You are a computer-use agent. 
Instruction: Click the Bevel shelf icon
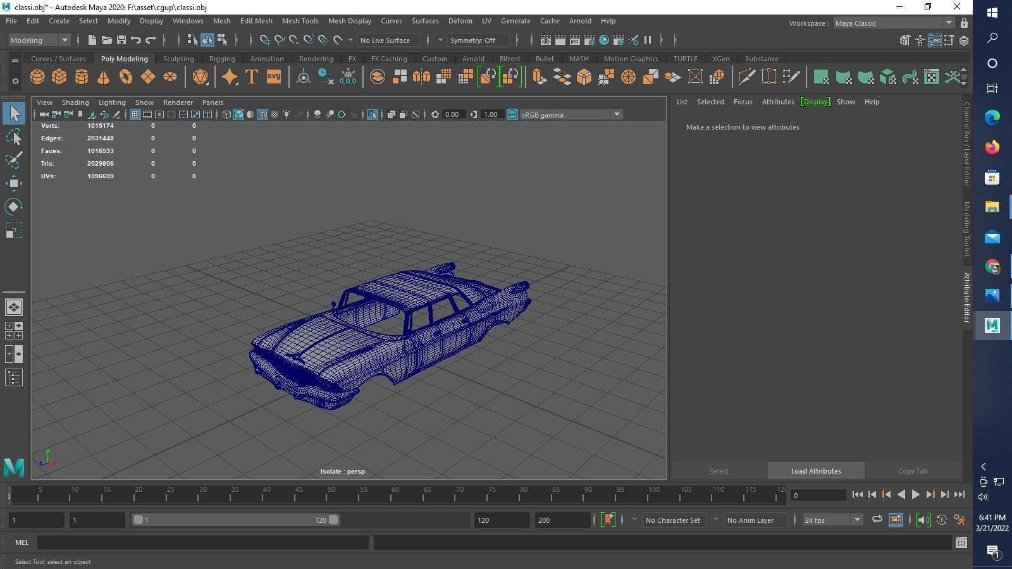(584, 76)
